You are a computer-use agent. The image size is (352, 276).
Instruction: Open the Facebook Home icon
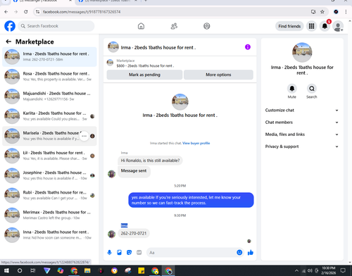pos(141,26)
